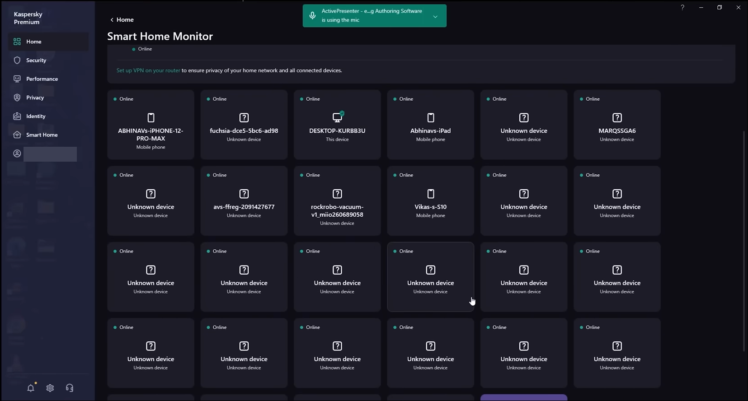
Task: Click the computer icon on DESKTOP-KURBB3U card
Action: (338, 117)
